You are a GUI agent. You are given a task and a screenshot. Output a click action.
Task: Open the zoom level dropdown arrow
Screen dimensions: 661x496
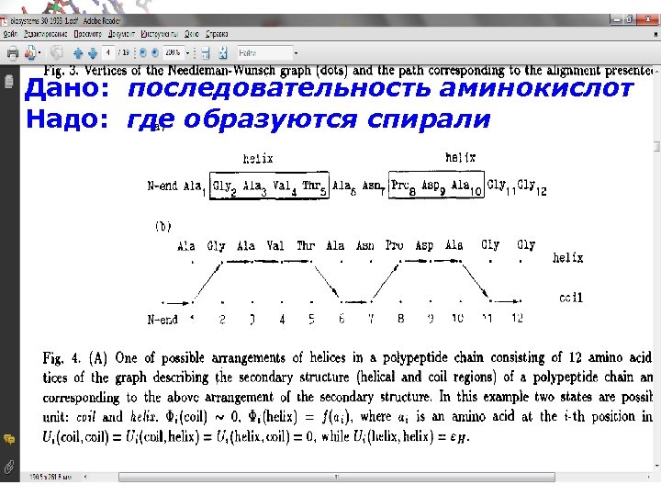click(x=188, y=53)
